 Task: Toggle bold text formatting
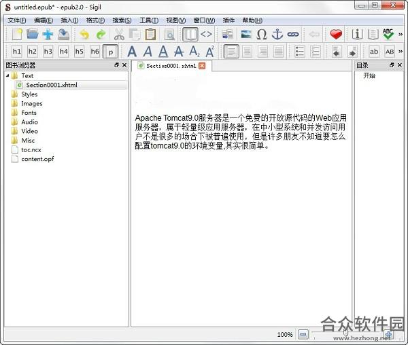coord(132,52)
